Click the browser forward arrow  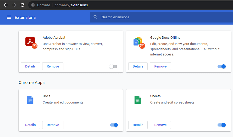[x=14, y=5]
